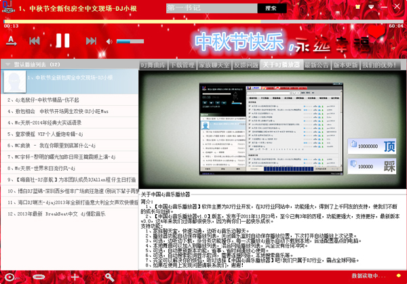Select track 7 MC宇轩-黎明的曙光
This screenshot has height=284, width=407.
(69, 157)
